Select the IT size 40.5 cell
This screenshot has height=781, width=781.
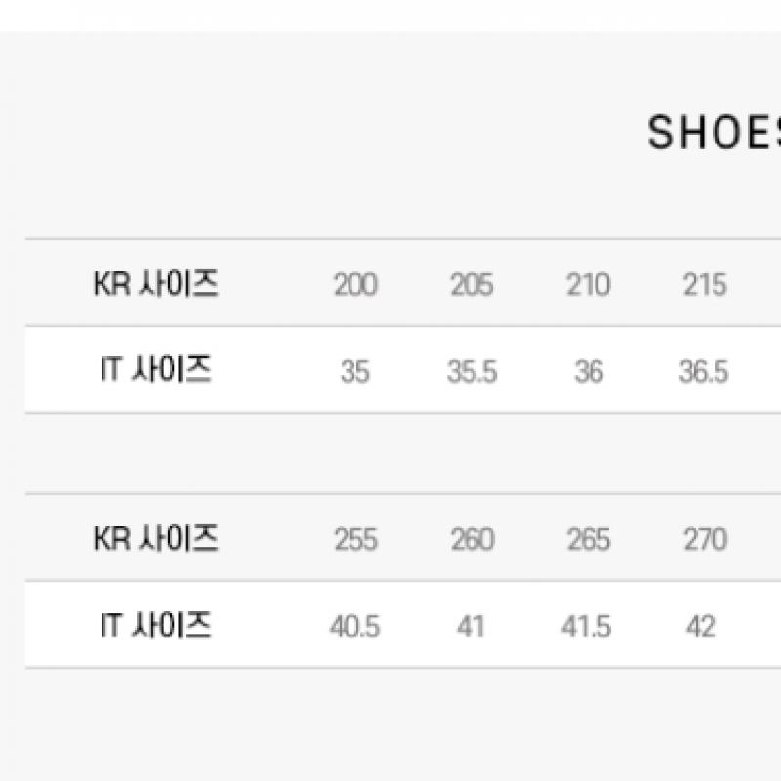pyautogui.click(x=354, y=626)
